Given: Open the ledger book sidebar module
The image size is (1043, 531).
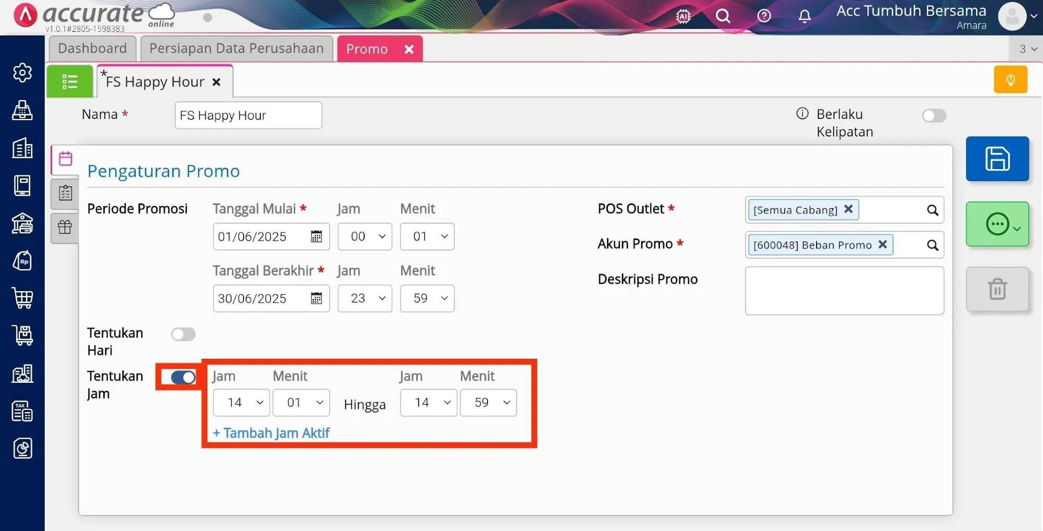Looking at the screenshot, I should pyautogui.click(x=22, y=186).
